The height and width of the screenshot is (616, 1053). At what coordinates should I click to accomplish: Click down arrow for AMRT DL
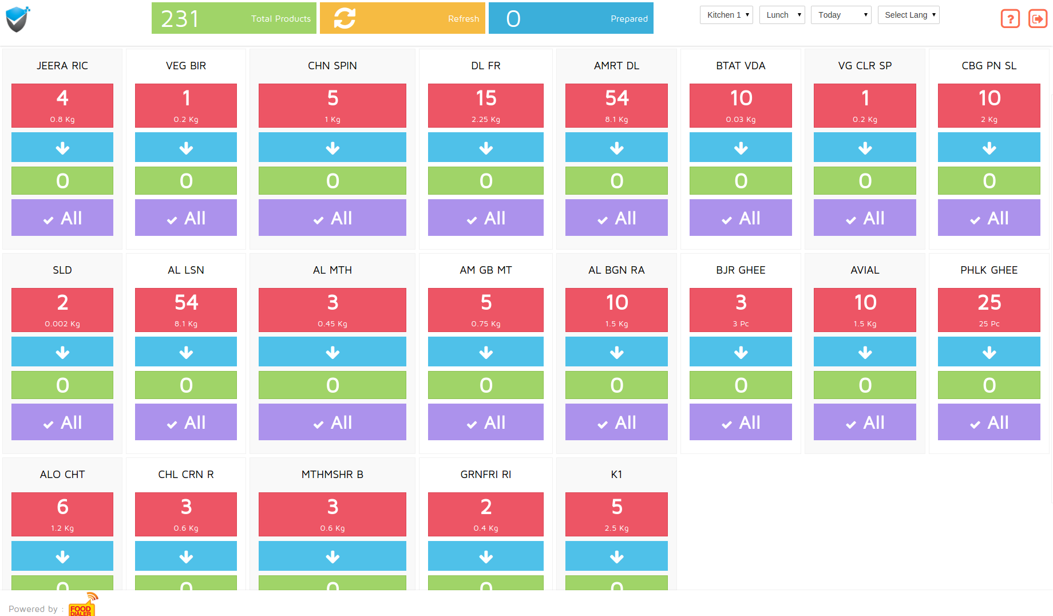tap(616, 148)
